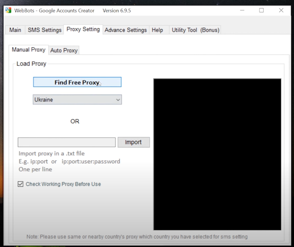Click inside the black proxy list panel
Viewport: 294px width, 247px height.
click(x=217, y=154)
